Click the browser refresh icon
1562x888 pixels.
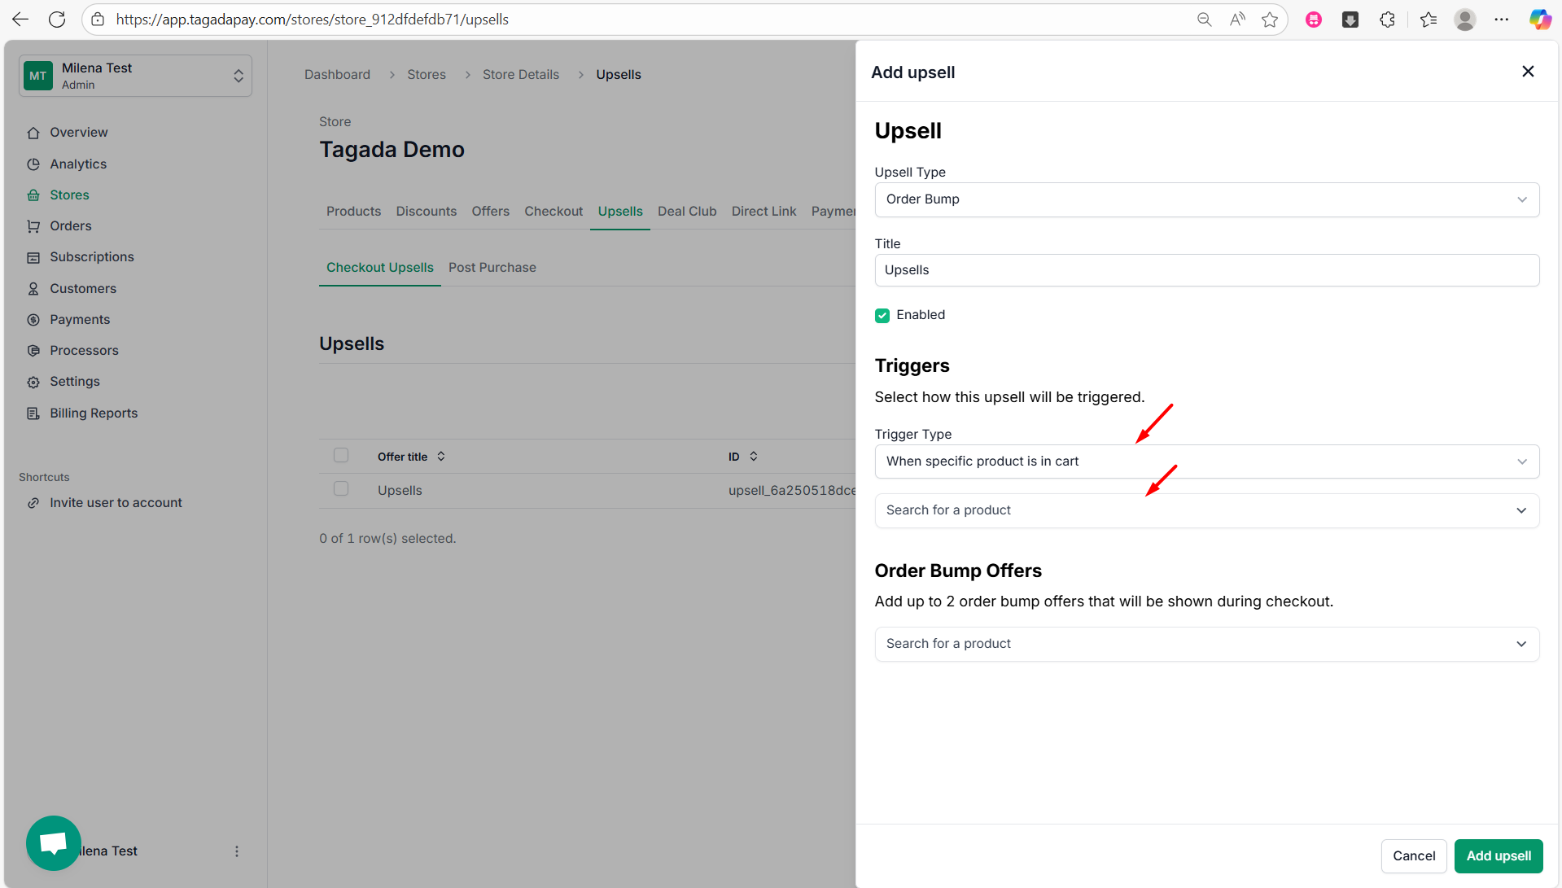click(x=57, y=20)
